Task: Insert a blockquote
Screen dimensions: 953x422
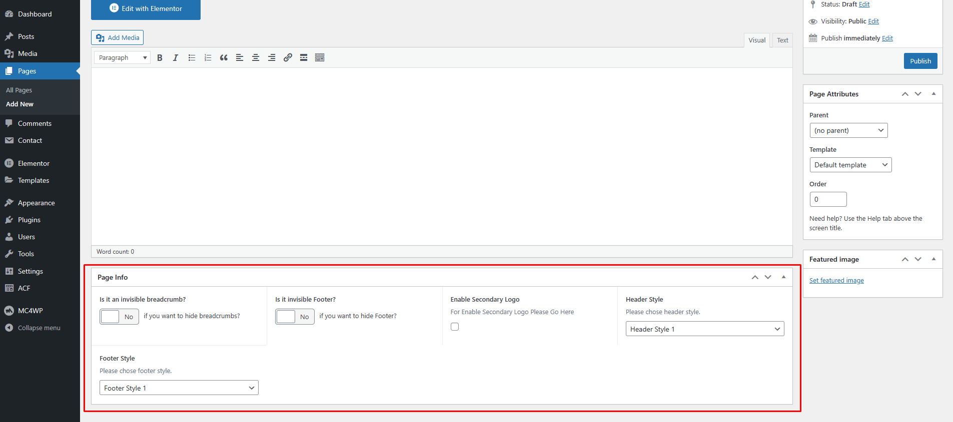Action: [x=224, y=58]
